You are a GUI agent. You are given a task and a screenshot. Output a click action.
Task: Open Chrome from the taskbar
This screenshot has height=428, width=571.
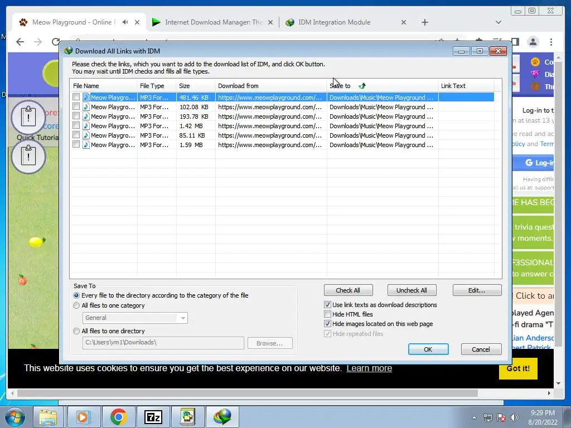coord(118,417)
